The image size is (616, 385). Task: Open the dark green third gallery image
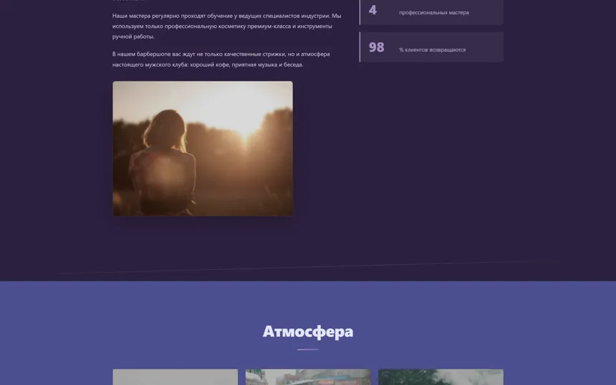[441, 377]
